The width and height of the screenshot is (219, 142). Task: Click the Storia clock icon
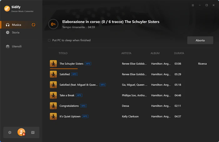[x=8, y=33]
